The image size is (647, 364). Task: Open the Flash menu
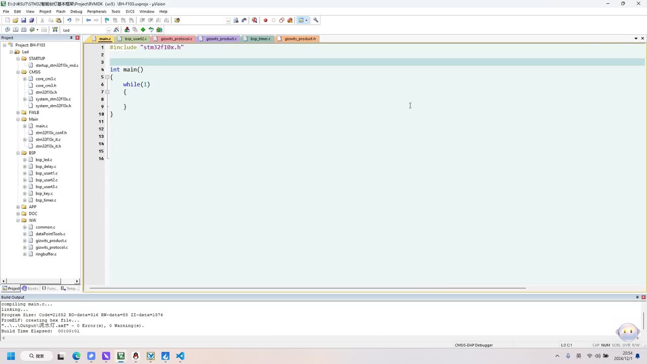[61, 11]
